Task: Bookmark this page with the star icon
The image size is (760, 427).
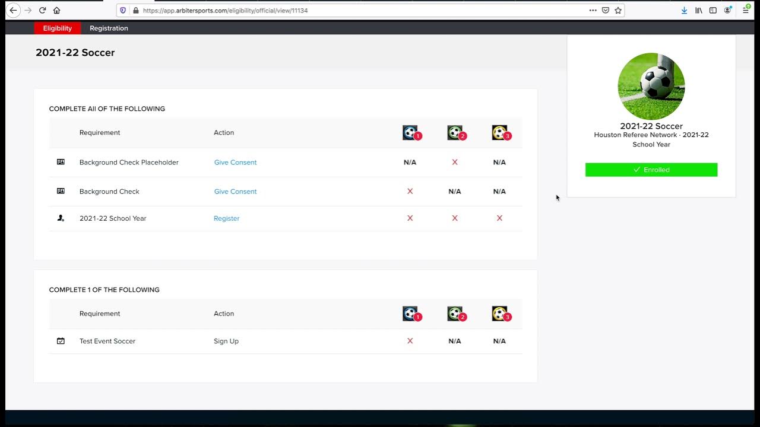Action: pyautogui.click(x=618, y=10)
